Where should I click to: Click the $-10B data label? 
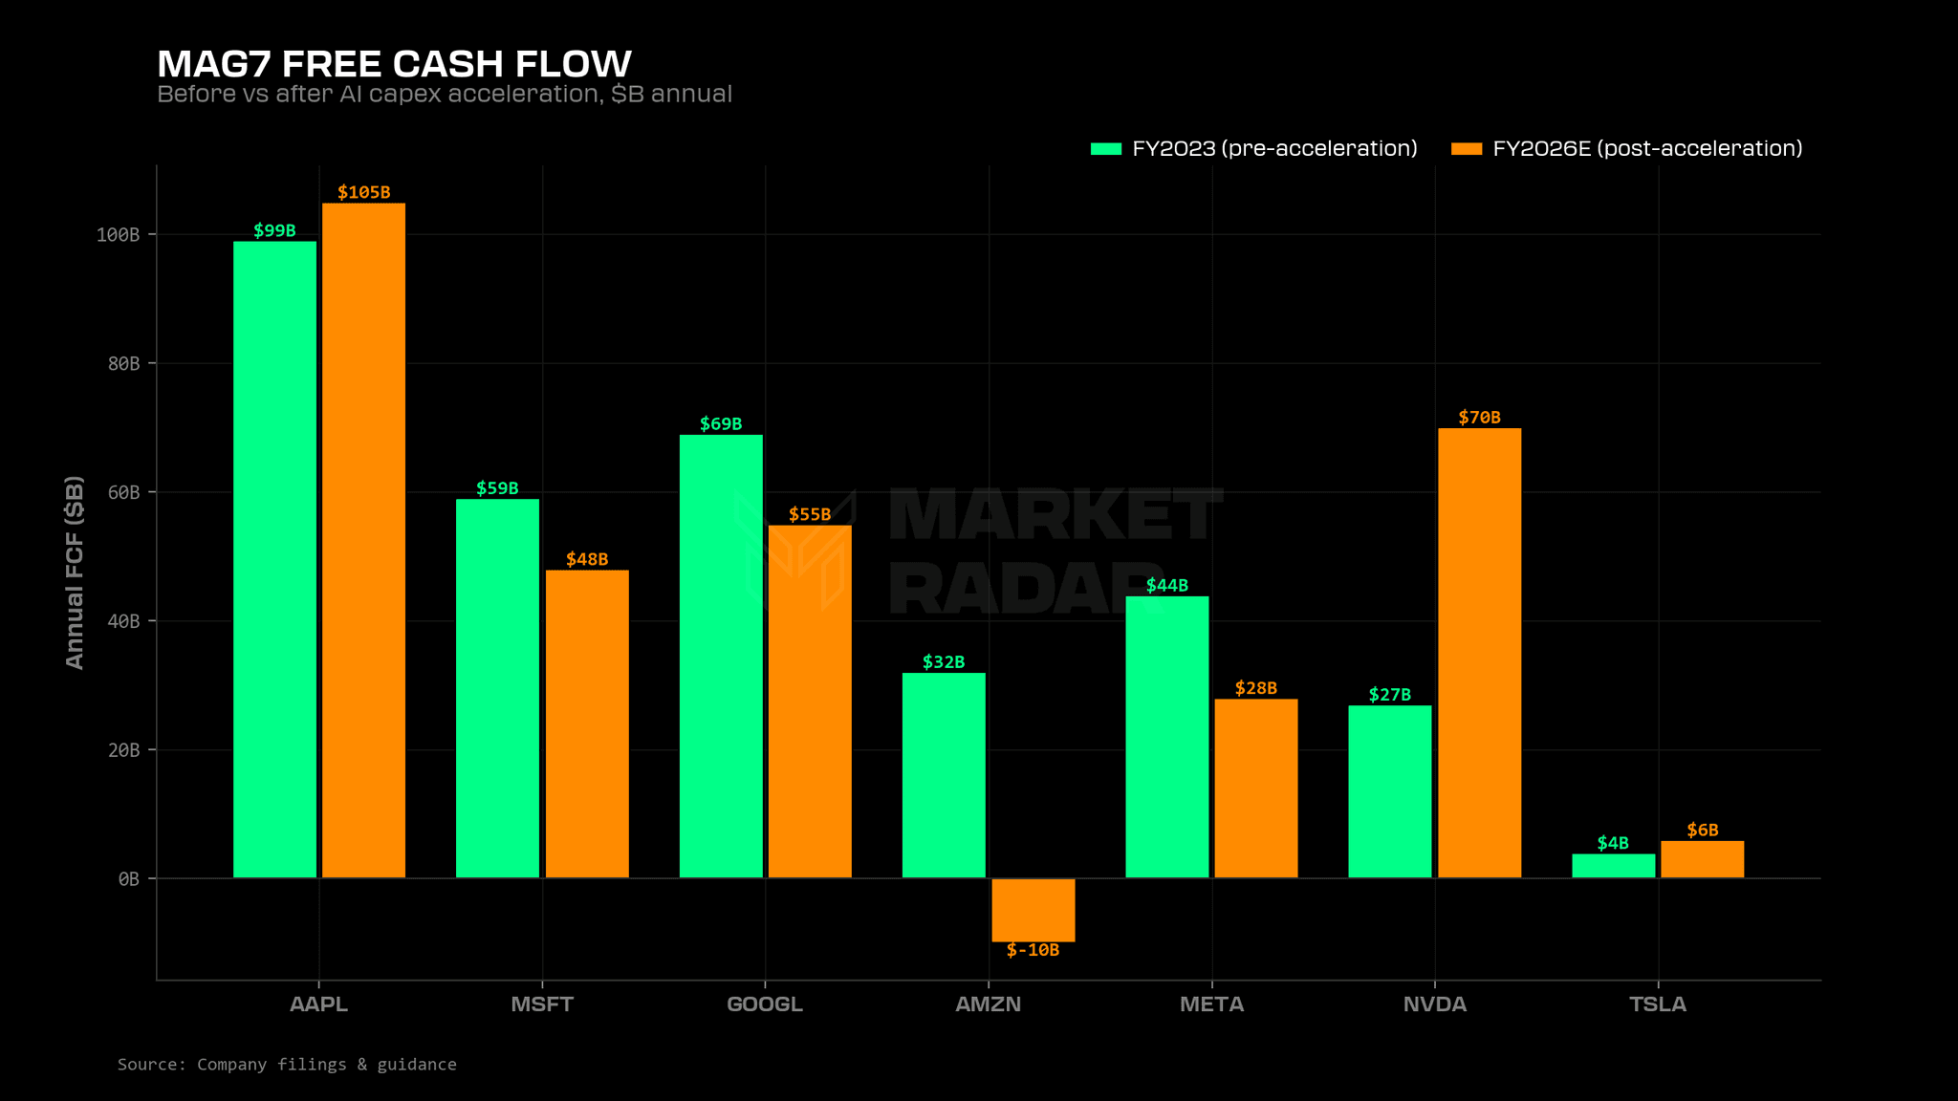coord(1033,950)
